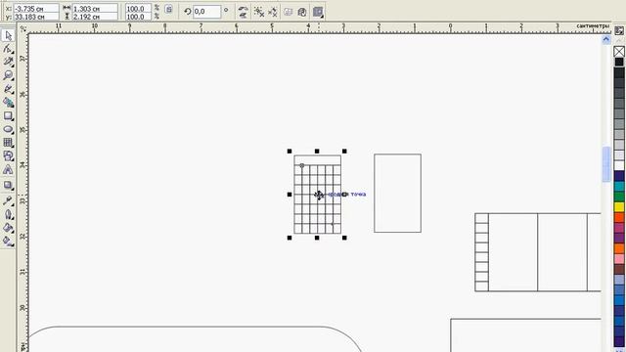The width and height of the screenshot is (626, 352).
Task: Click the ruler origin corner box
Action: 23,28
